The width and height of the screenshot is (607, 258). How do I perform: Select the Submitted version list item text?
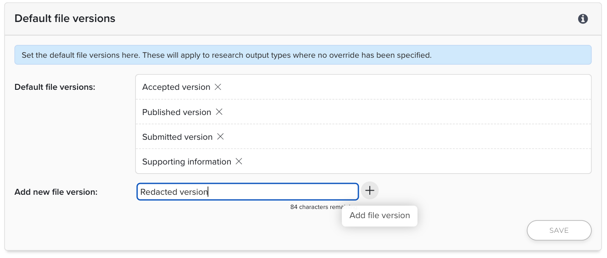(177, 137)
